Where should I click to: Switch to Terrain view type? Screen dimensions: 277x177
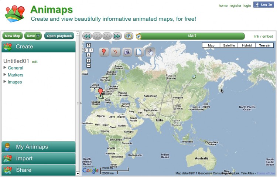tap(265, 45)
